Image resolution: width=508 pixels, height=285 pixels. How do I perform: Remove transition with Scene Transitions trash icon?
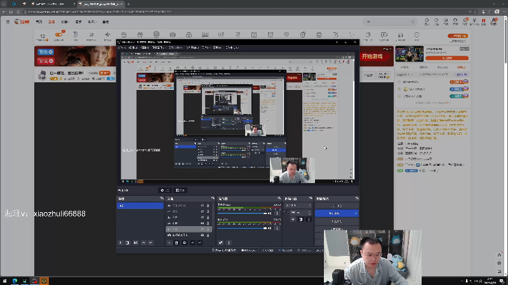[x=301, y=219]
